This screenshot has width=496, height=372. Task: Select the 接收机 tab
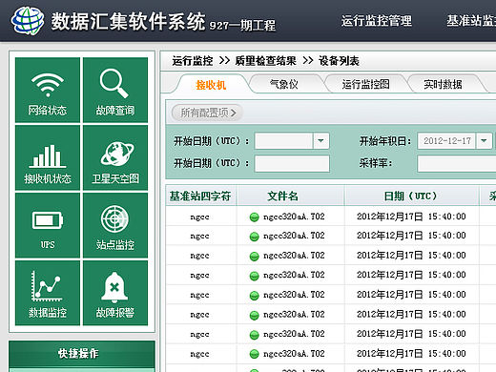(x=211, y=85)
